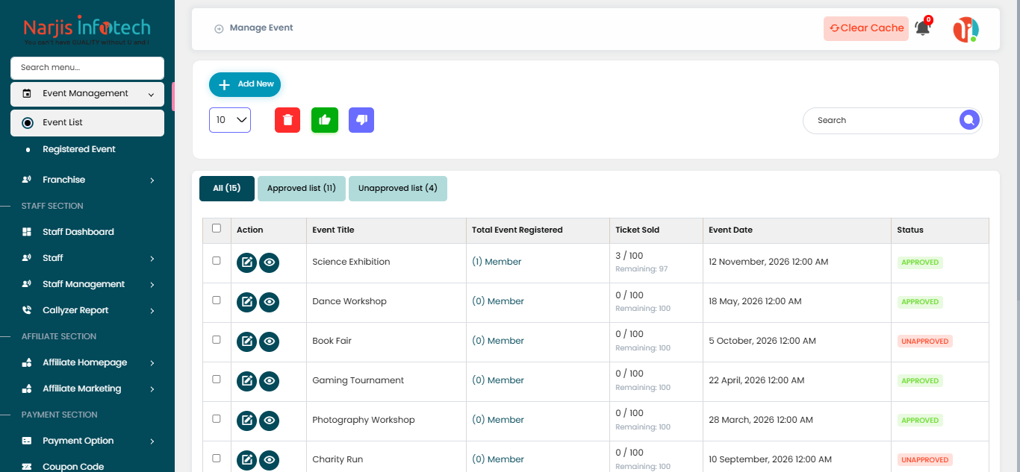
Task: Tick the select-all checkbox in table header
Action: [217, 228]
